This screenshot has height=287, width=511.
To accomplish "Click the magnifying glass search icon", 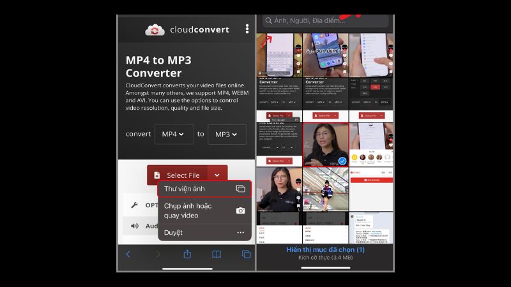I will 268,20.
